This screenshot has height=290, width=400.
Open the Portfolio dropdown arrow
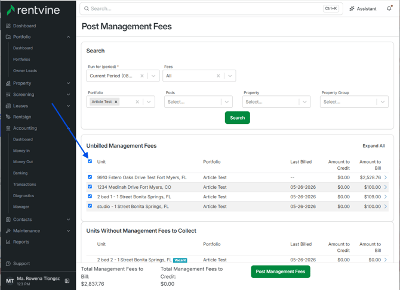[149, 102]
